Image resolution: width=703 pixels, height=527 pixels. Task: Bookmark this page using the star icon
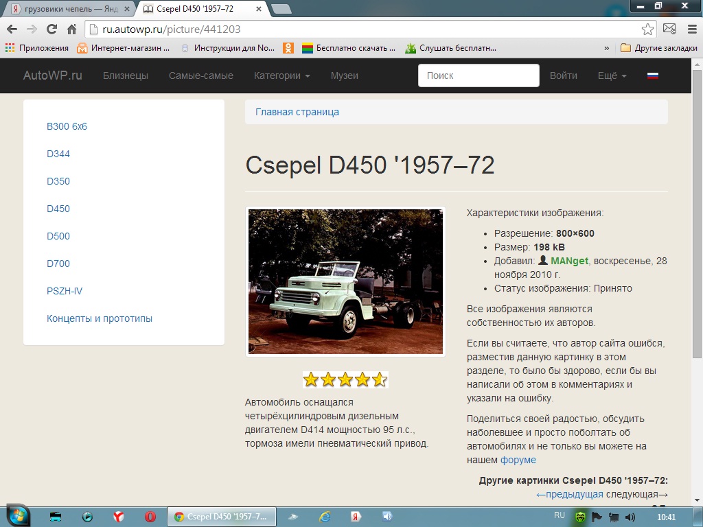pyautogui.click(x=647, y=30)
